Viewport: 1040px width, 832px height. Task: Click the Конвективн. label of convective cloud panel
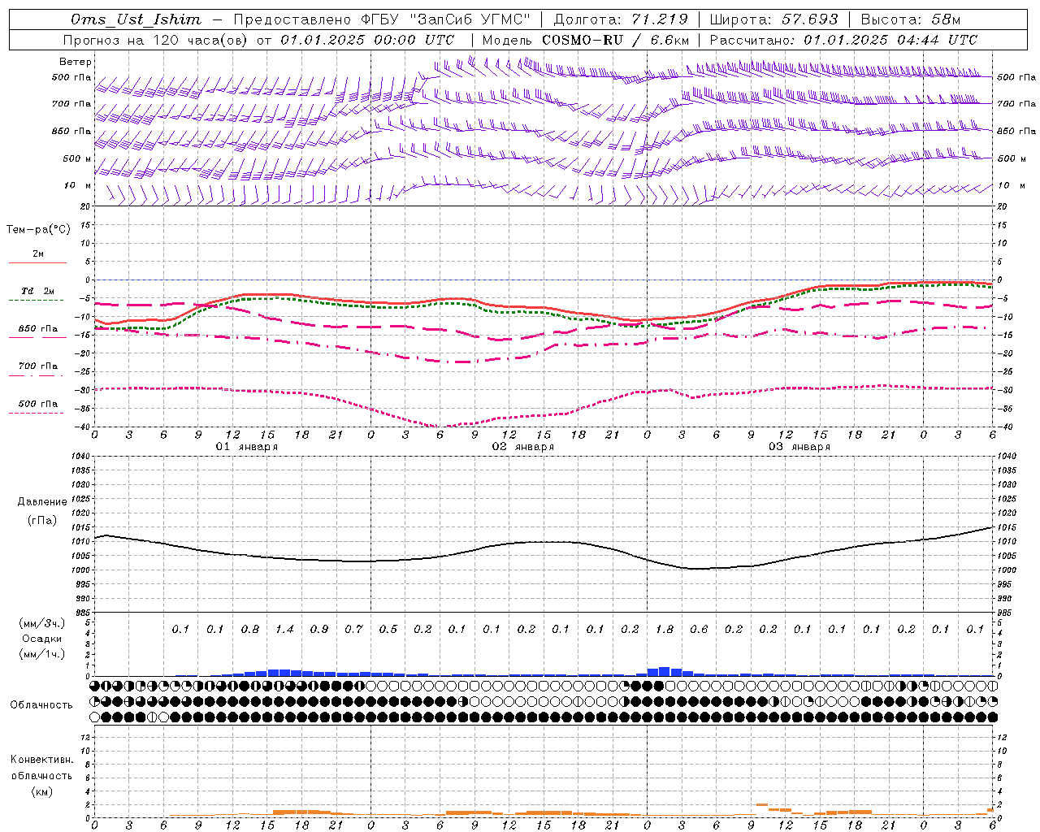coord(42,760)
